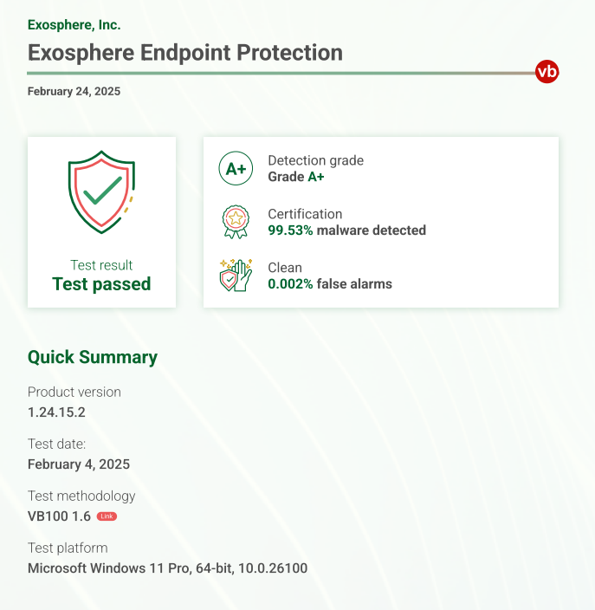Image resolution: width=595 pixels, height=610 pixels.
Task: Open the red Link badge beside VB100 1.6
Action: [107, 516]
